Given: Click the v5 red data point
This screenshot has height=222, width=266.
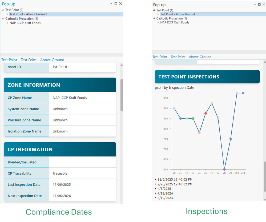Looking at the screenshot, I should 205,114.
